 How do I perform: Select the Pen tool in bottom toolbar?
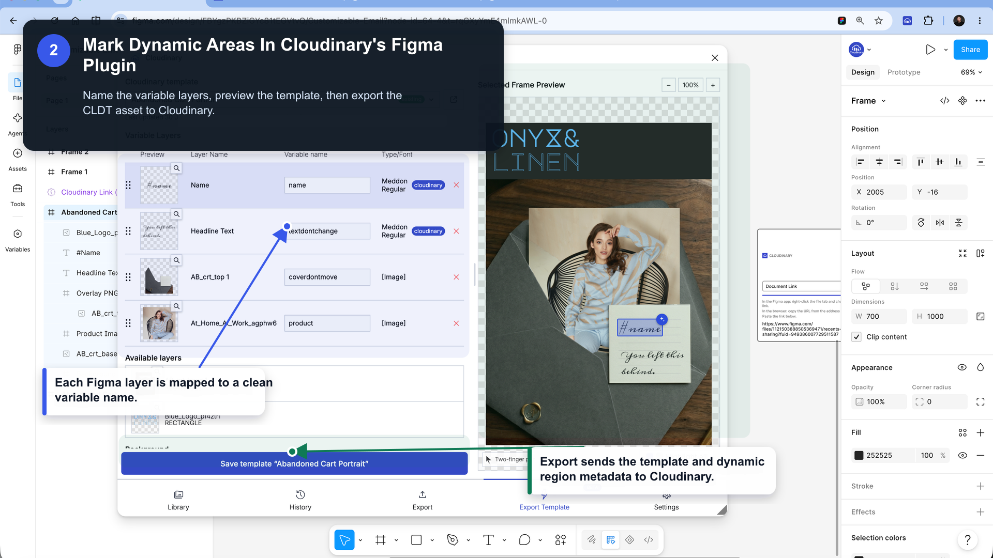(x=453, y=540)
